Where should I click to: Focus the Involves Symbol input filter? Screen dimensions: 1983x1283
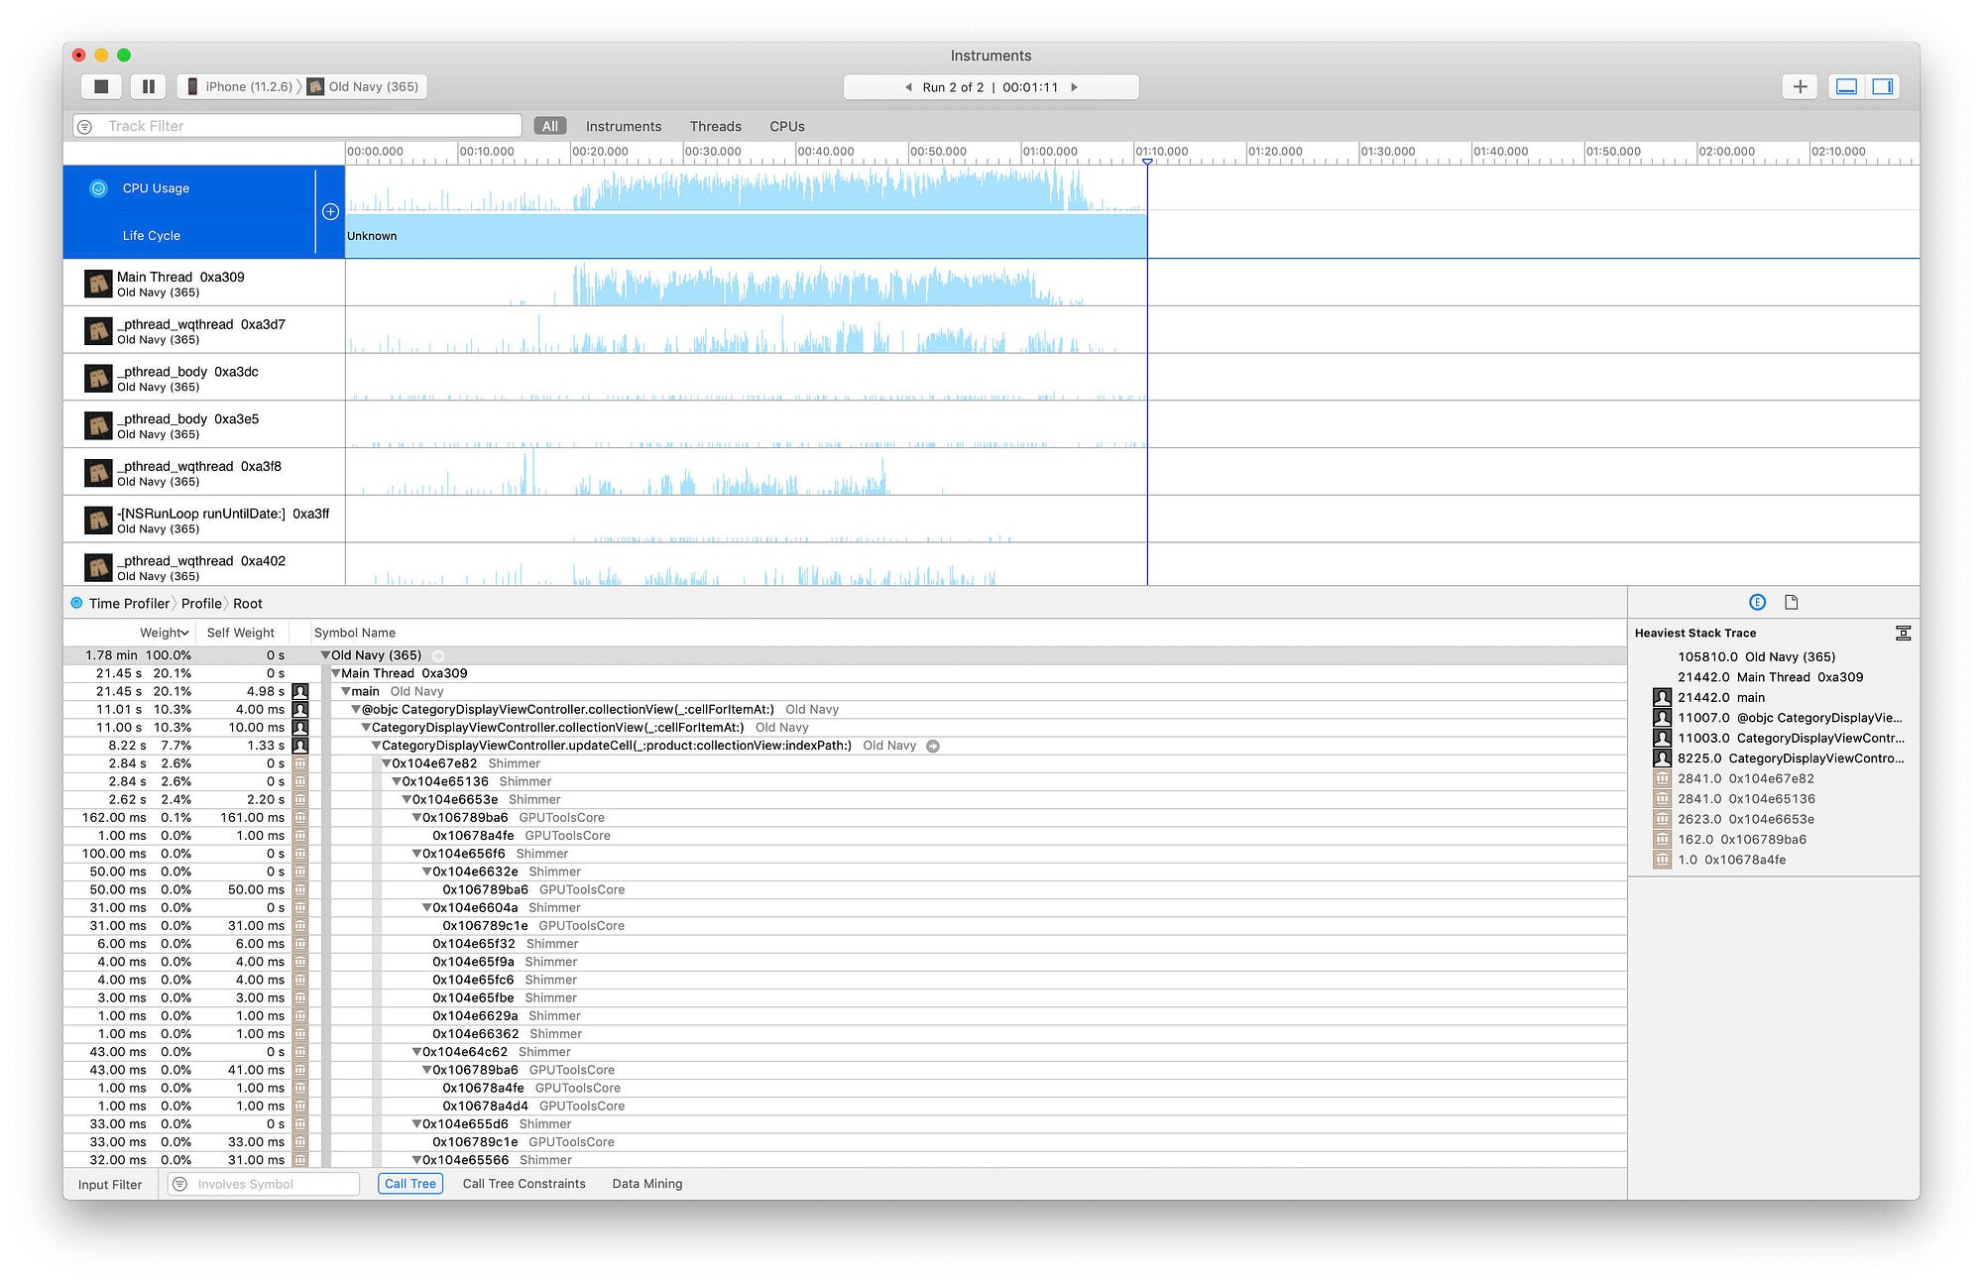(264, 1184)
